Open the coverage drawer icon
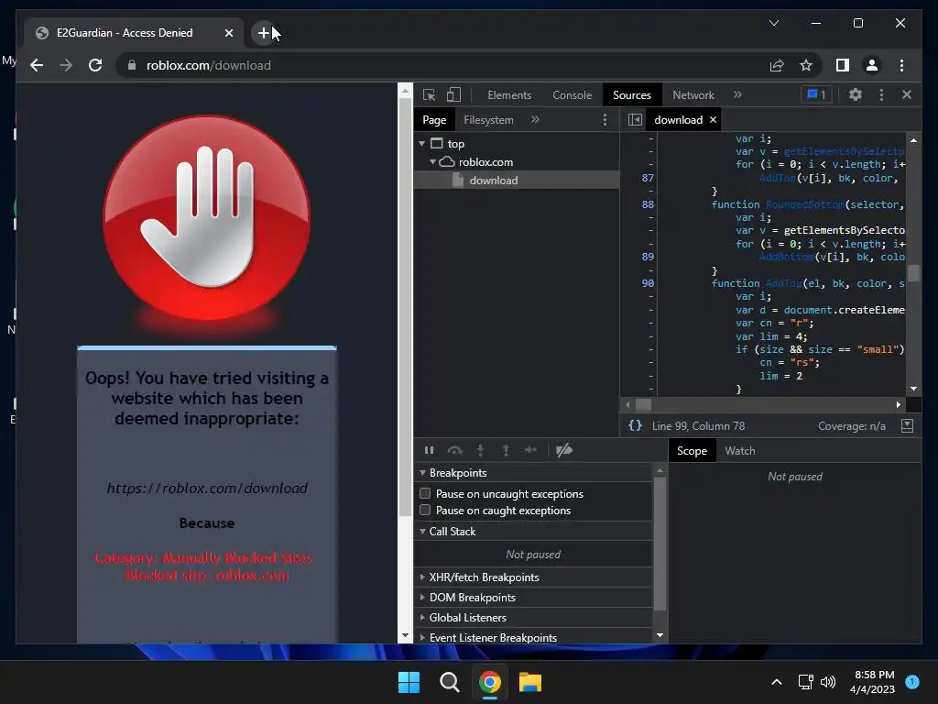The image size is (938, 704). point(907,425)
